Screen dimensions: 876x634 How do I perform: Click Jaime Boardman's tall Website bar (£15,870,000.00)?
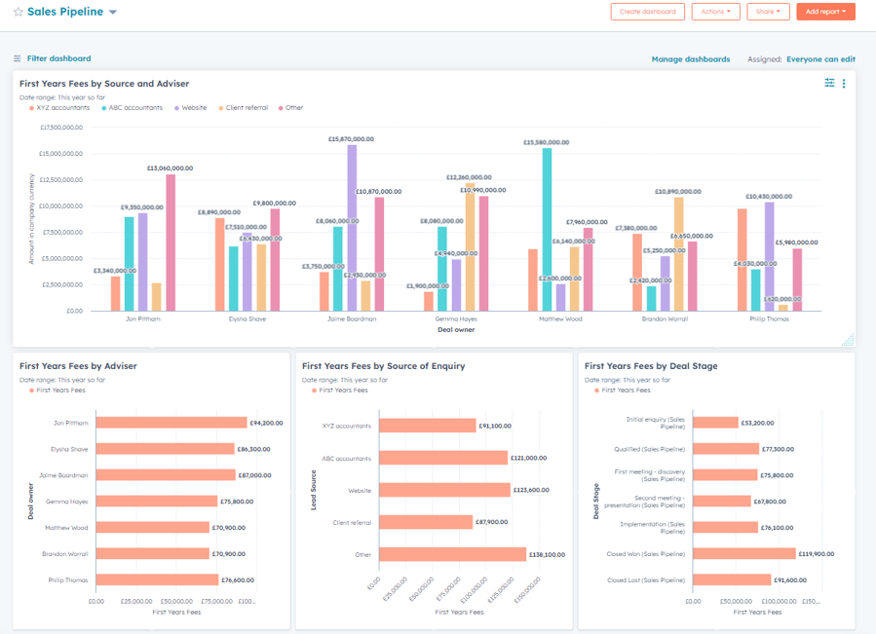[x=352, y=228]
